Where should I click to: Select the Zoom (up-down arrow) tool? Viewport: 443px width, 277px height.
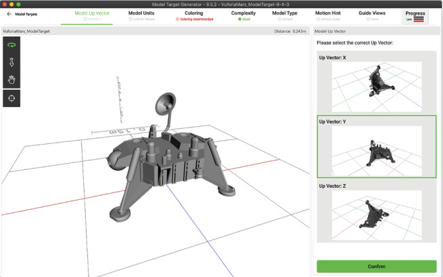12,62
